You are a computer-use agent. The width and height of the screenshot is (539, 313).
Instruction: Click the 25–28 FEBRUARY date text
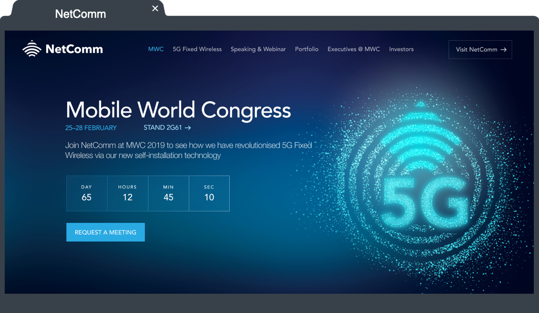(x=91, y=128)
